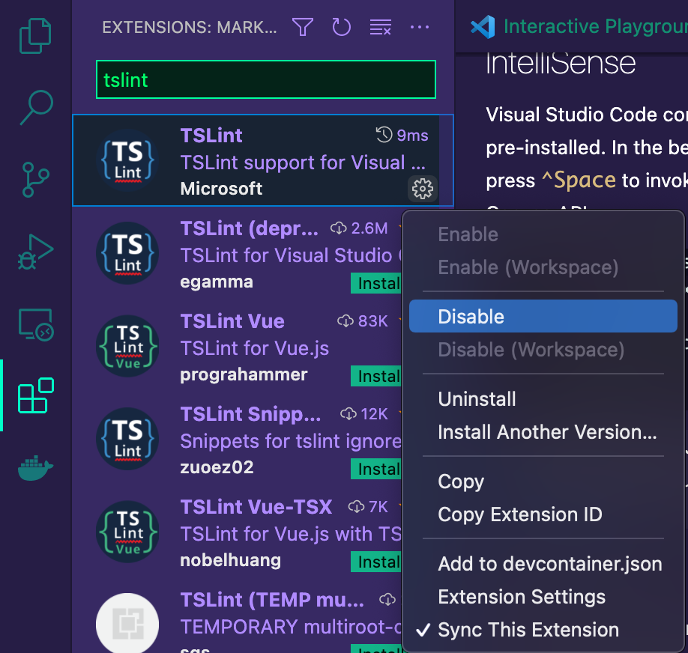Image resolution: width=688 pixels, height=653 pixels.
Task: Open the Explorer view in activity bar
Action: [x=35, y=36]
